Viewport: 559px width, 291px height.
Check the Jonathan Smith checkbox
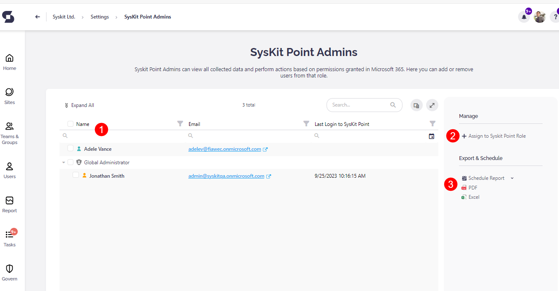pyautogui.click(x=76, y=175)
